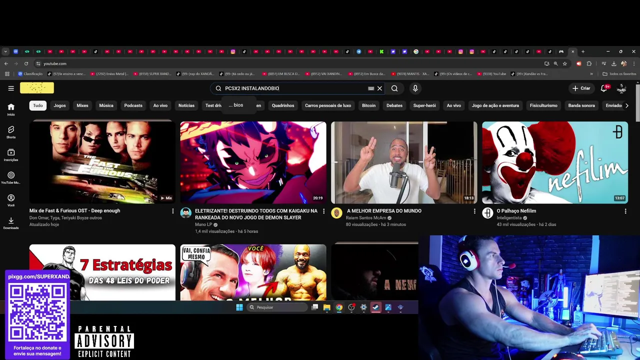
Task: Open Downloads in the YouTube sidebar
Action: (11, 223)
